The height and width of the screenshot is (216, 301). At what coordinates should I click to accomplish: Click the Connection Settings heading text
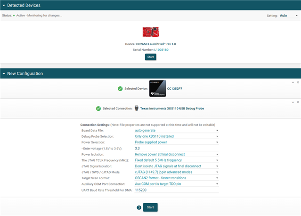coord(95,125)
